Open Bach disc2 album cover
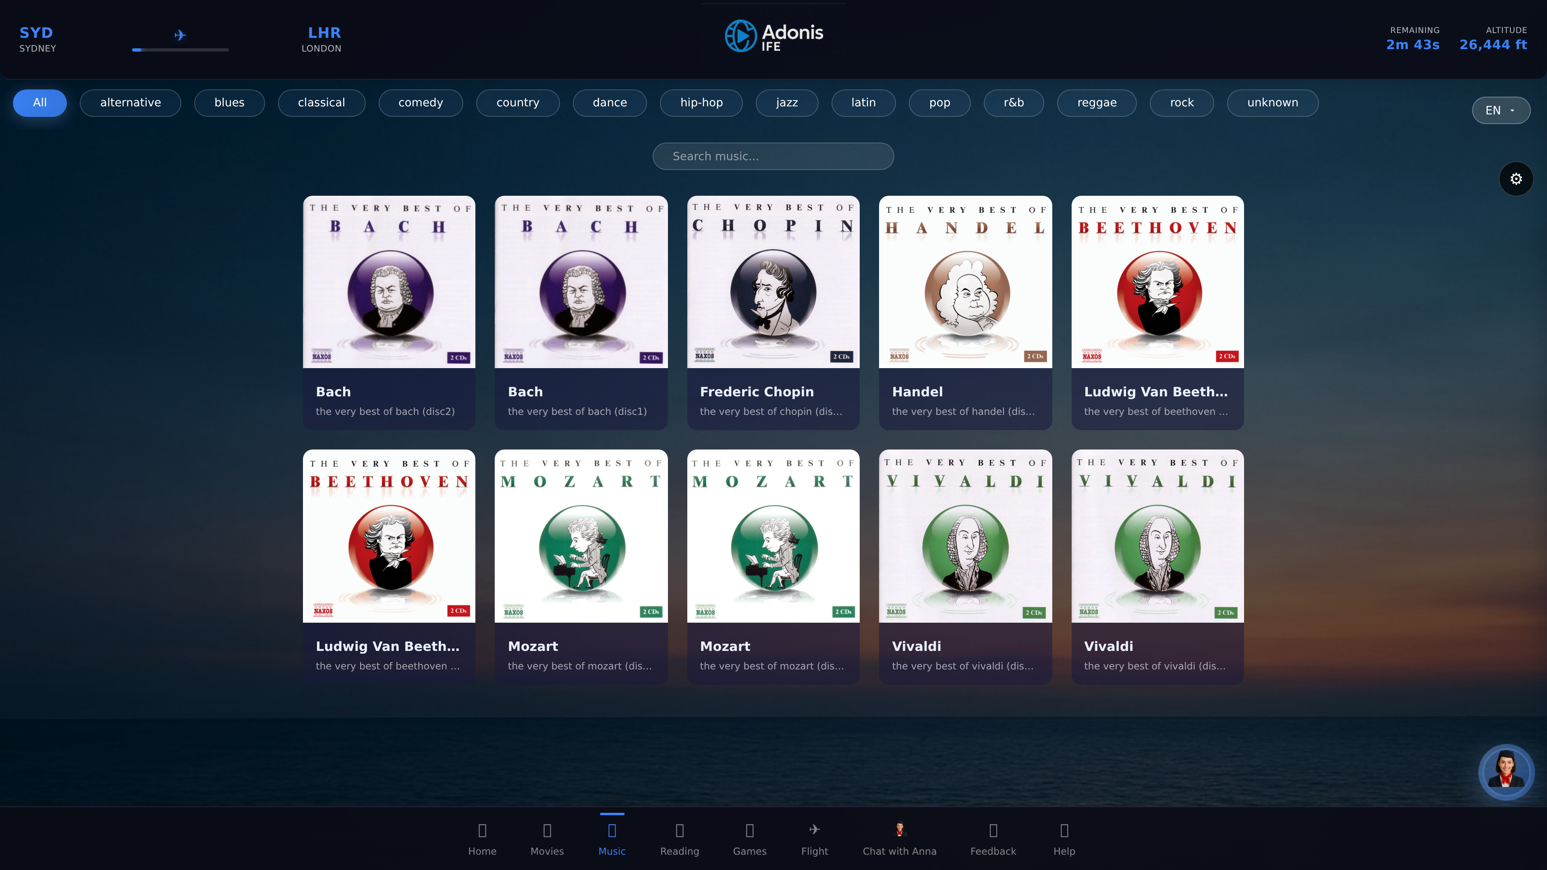The width and height of the screenshot is (1547, 870). (x=388, y=282)
